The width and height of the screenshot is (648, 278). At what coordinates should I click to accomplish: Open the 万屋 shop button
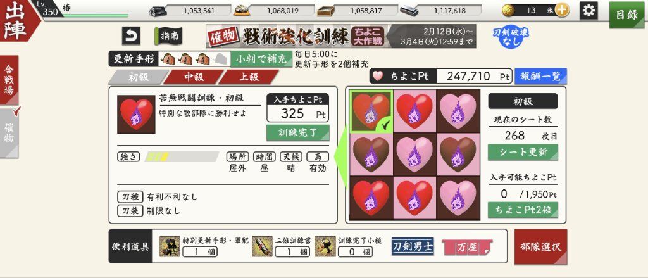(x=467, y=247)
